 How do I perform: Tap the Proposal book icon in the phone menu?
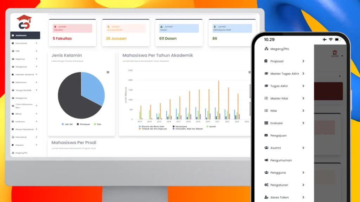point(266,61)
